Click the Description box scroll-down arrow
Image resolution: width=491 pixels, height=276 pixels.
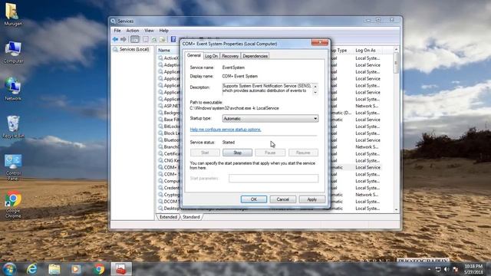click(315, 93)
